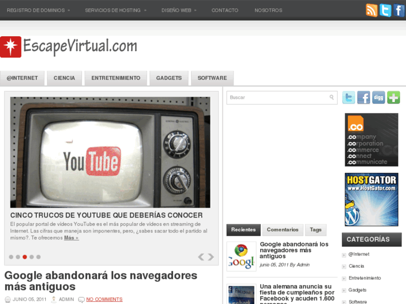The image size is (406, 304).
Task: Open the SOFTWARE category tab
Action: click(x=212, y=78)
